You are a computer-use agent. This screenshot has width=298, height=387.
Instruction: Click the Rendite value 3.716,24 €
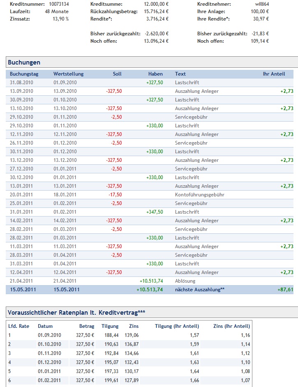pos(157,19)
